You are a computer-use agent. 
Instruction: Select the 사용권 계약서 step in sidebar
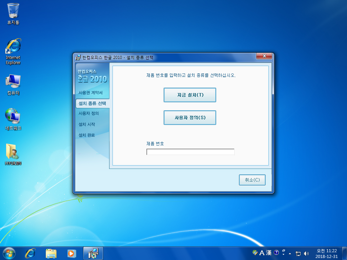coord(90,93)
